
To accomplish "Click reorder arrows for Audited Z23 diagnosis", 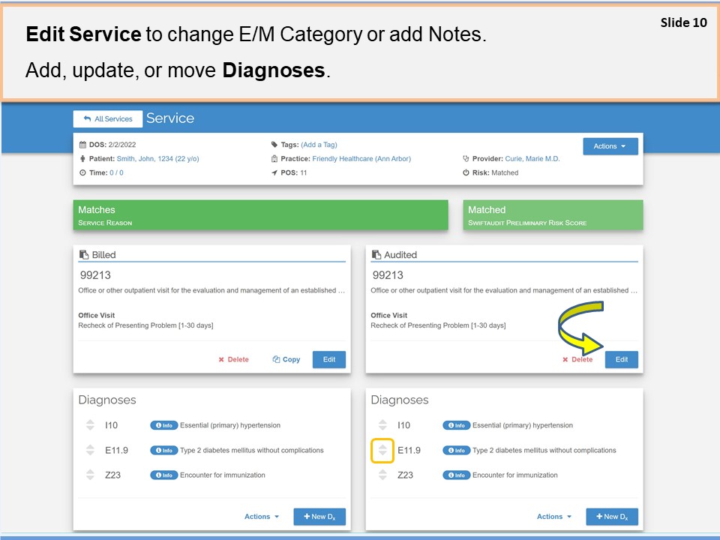I will pyautogui.click(x=382, y=475).
